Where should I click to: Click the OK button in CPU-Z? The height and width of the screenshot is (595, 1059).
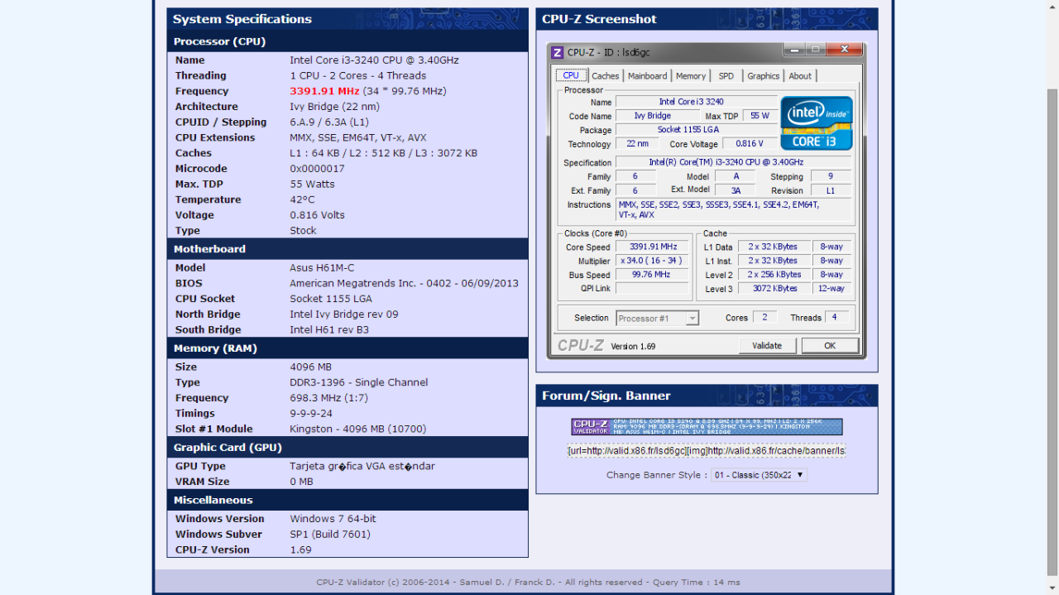point(830,346)
